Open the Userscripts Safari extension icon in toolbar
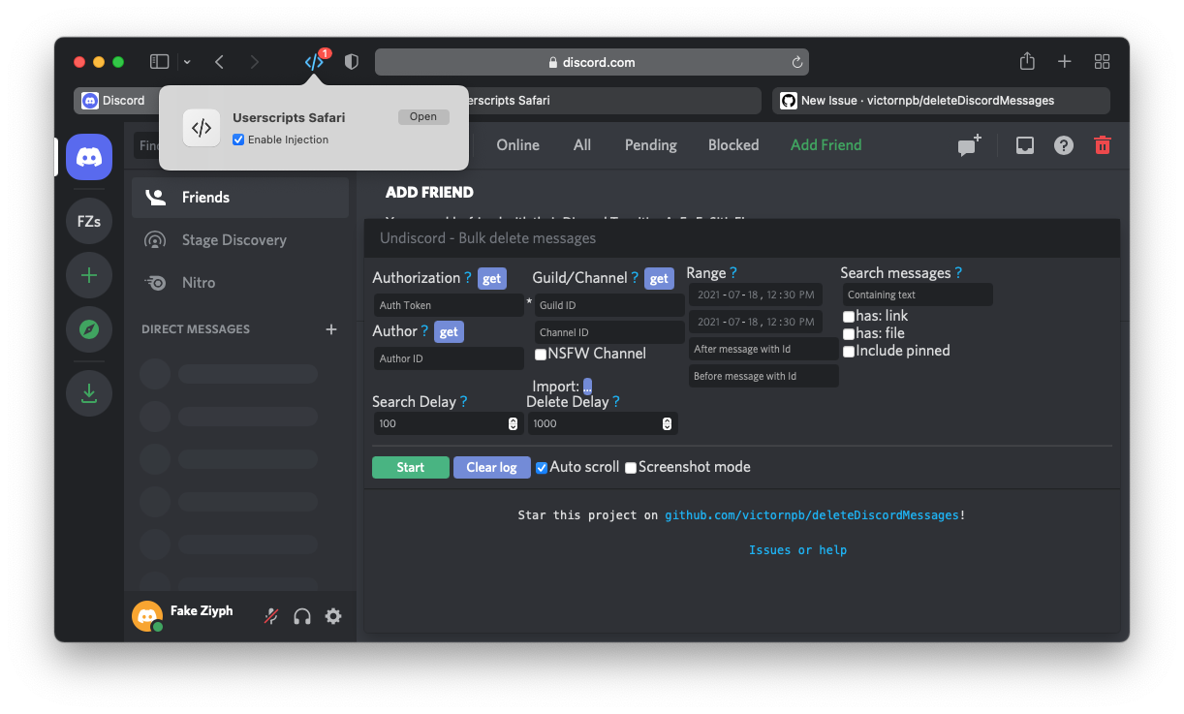 tap(314, 60)
